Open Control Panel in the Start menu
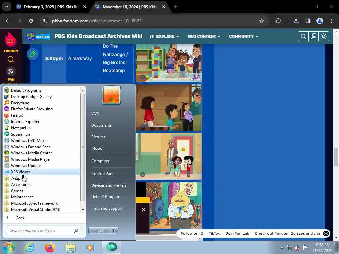This screenshot has width=339, height=254. (x=103, y=174)
